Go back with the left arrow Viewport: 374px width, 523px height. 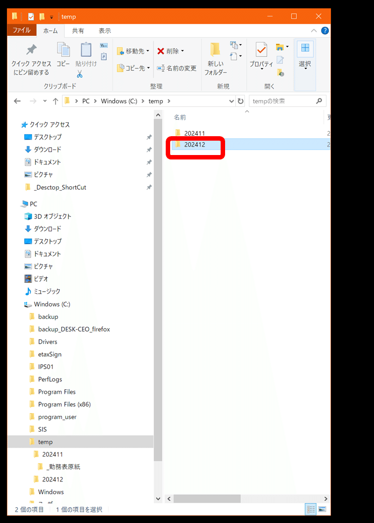(x=17, y=101)
